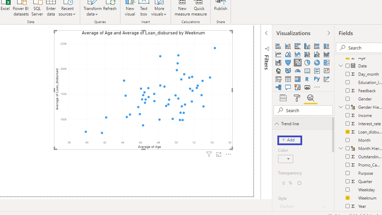This screenshot has height=215, width=382.
Task: Expand the Date field hierarchy
Action: pyautogui.click(x=341, y=66)
